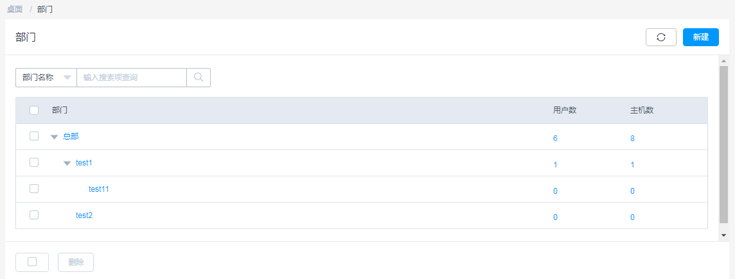The height and width of the screenshot is (279, 735).
Task: Go to 桌面 in the breadcrumb
Action: (15, 10)
